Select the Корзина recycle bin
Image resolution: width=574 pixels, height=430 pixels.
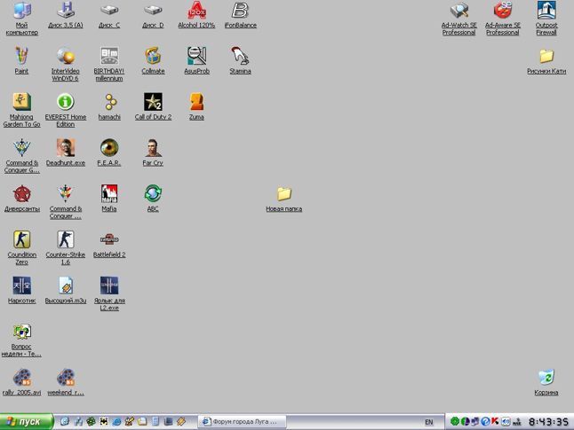[x=546, y=378]
